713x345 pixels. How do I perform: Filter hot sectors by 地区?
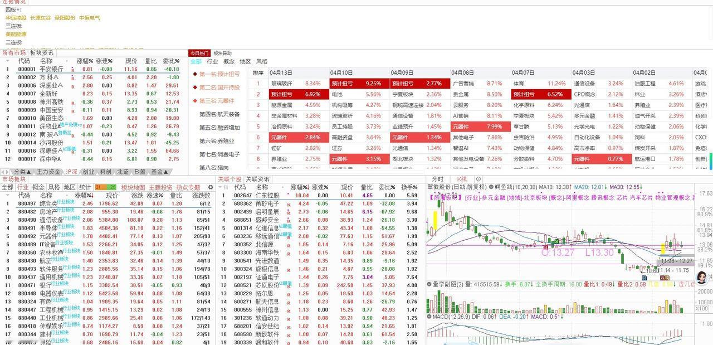[x=245, y=62]
